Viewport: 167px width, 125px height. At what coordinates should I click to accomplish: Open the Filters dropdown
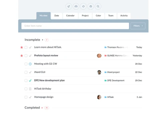(x=138, y=26)
